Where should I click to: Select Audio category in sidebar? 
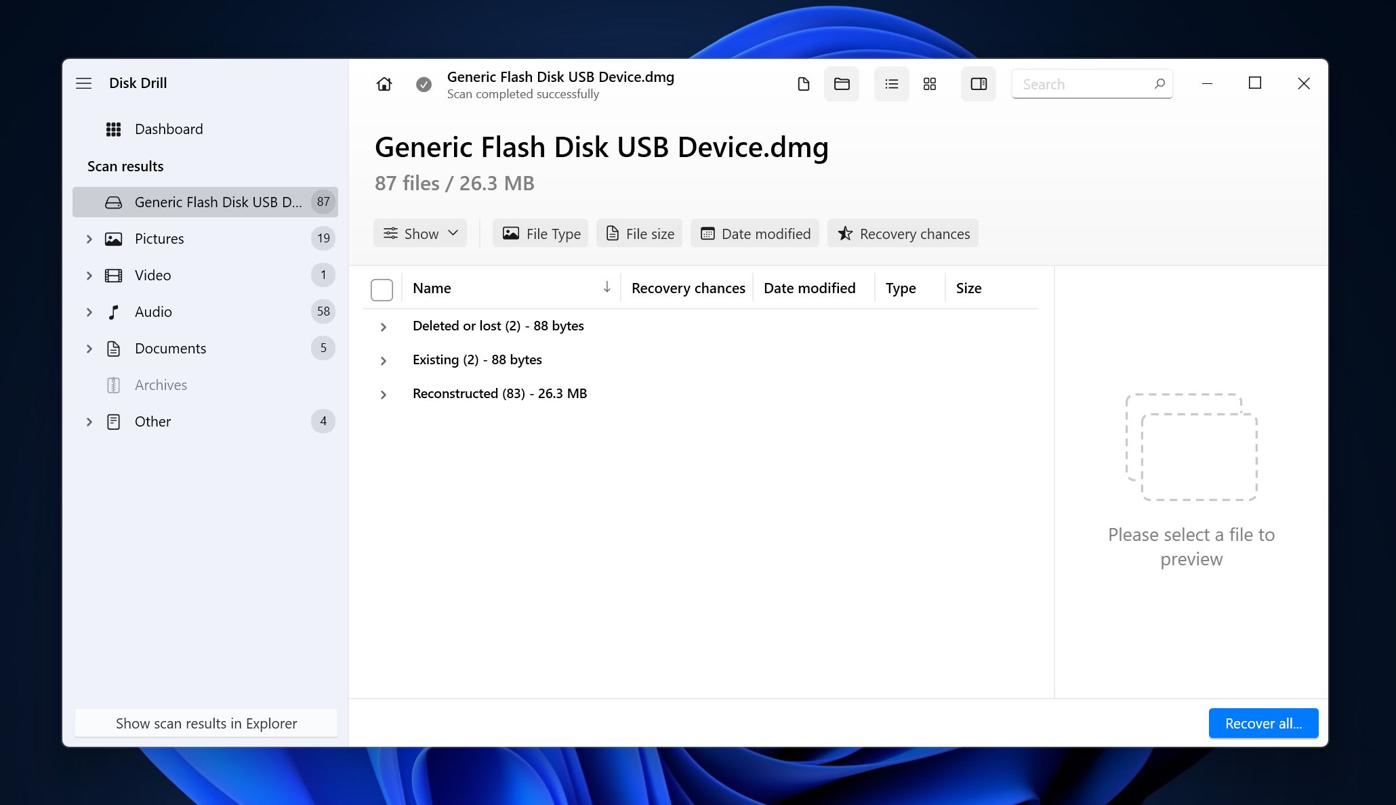pos(152,311)
